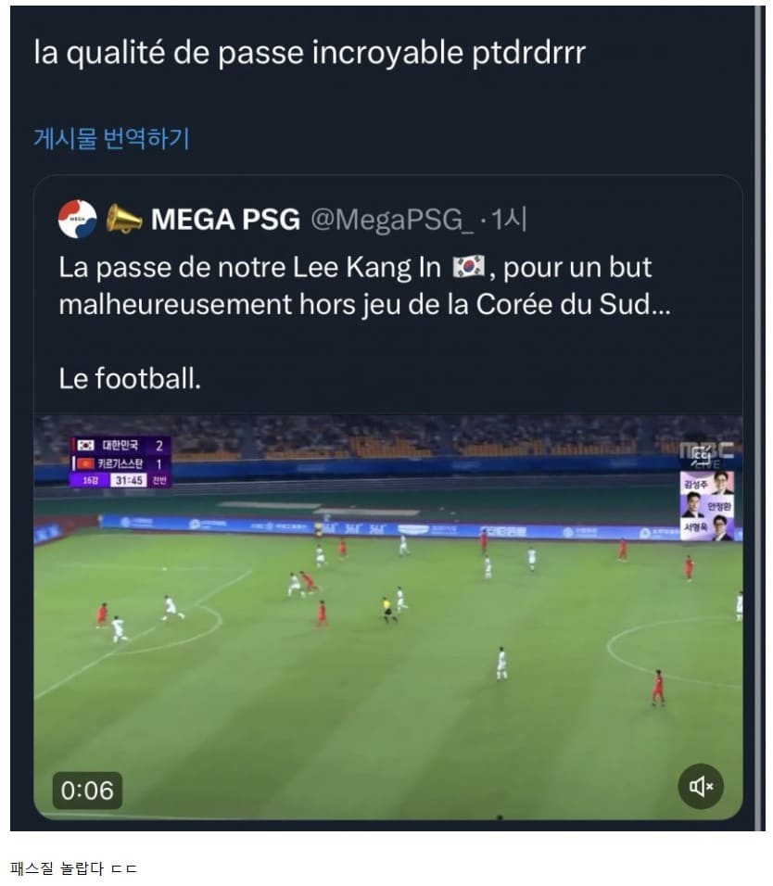Click the megaphone emoji beside MEGA PSG

tap(124, 220)
